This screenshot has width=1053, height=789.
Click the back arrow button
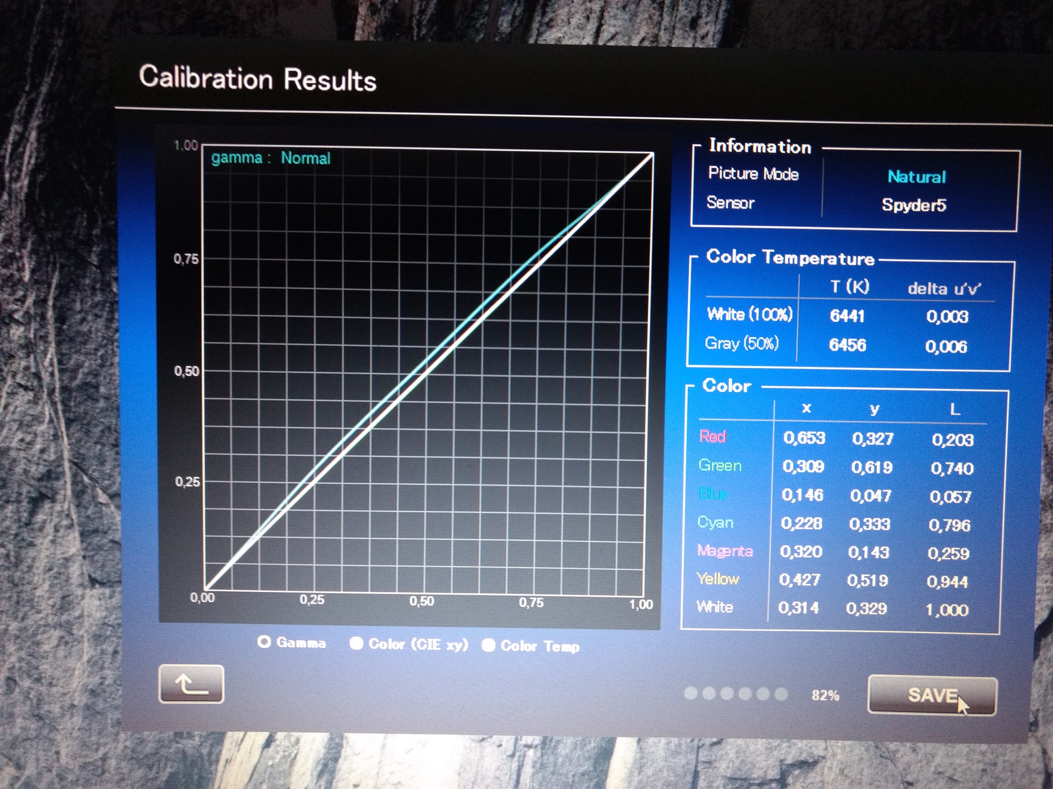click(x=191, y=684)
